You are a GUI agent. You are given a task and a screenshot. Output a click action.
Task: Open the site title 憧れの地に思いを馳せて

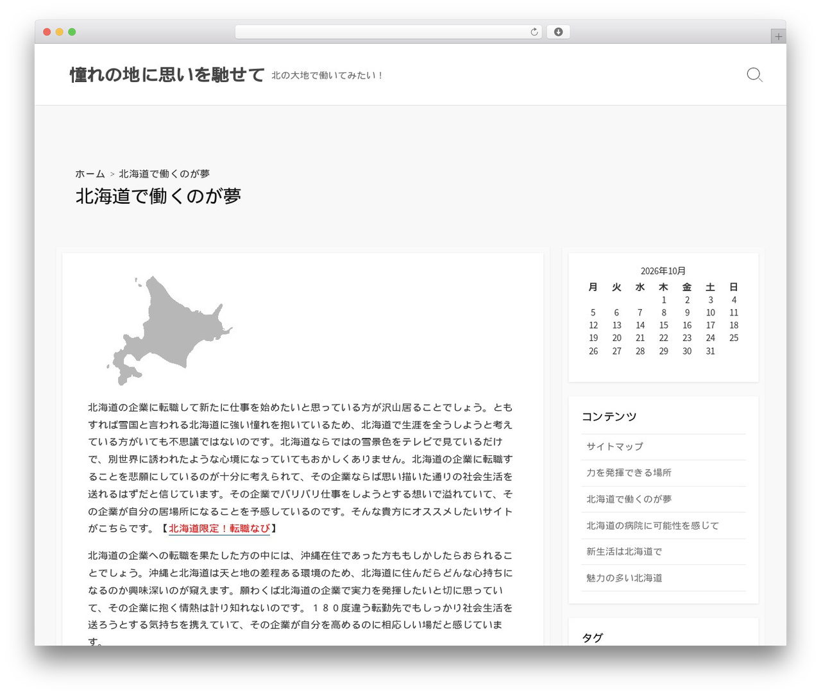(167, 75)
